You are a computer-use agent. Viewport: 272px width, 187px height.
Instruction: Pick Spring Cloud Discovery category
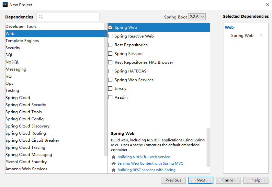pyautogui.click(x=55, y=126)
